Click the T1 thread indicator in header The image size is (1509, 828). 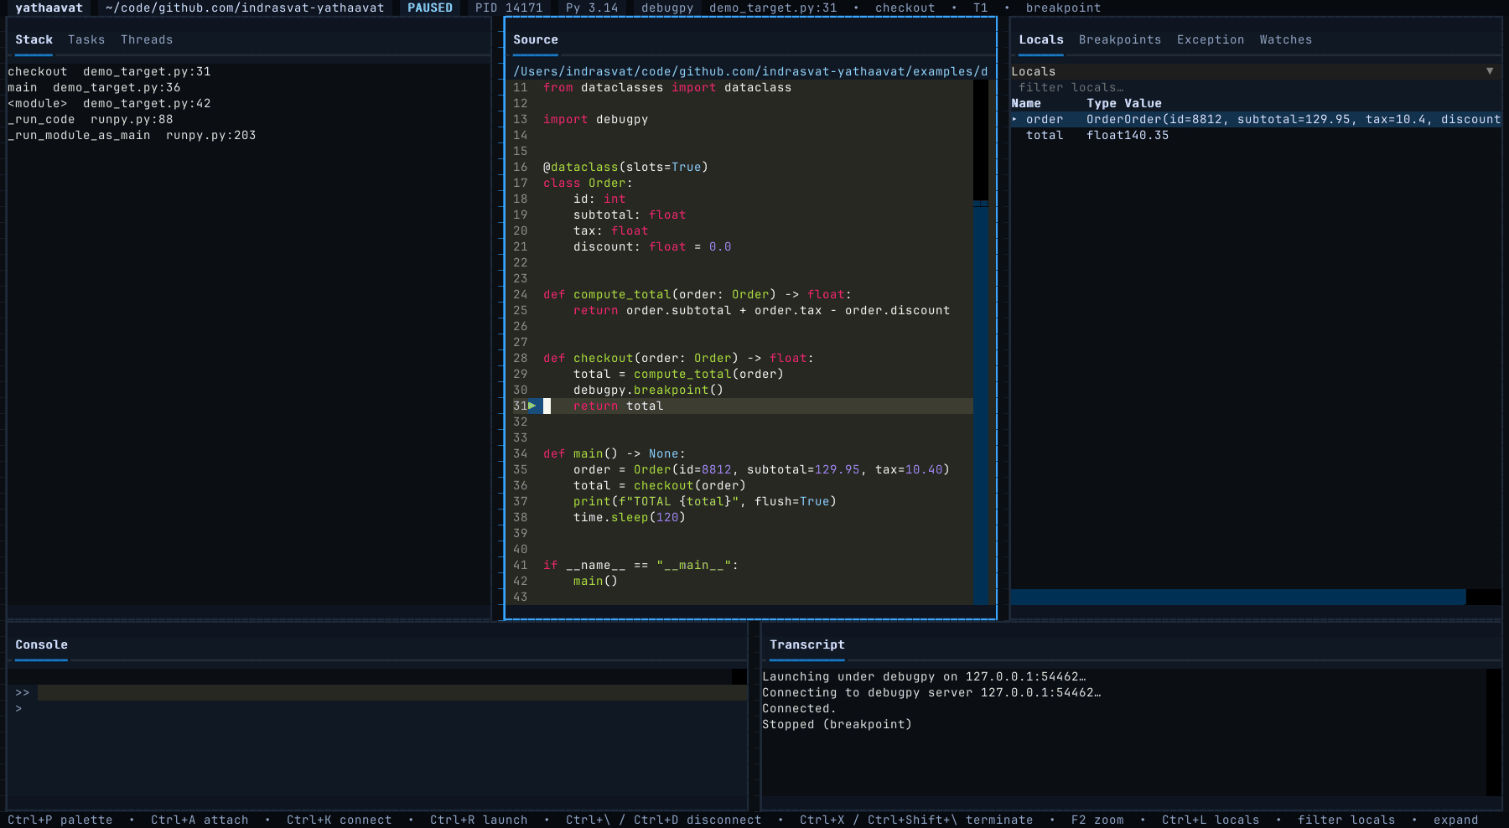click(x=981, y=8)
